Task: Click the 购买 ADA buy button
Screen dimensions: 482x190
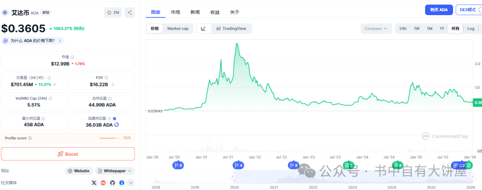Action: coord(439,10)
